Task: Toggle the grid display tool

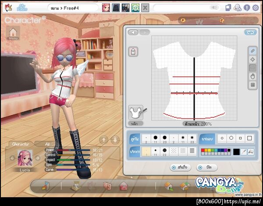Action: pos(252,85)
